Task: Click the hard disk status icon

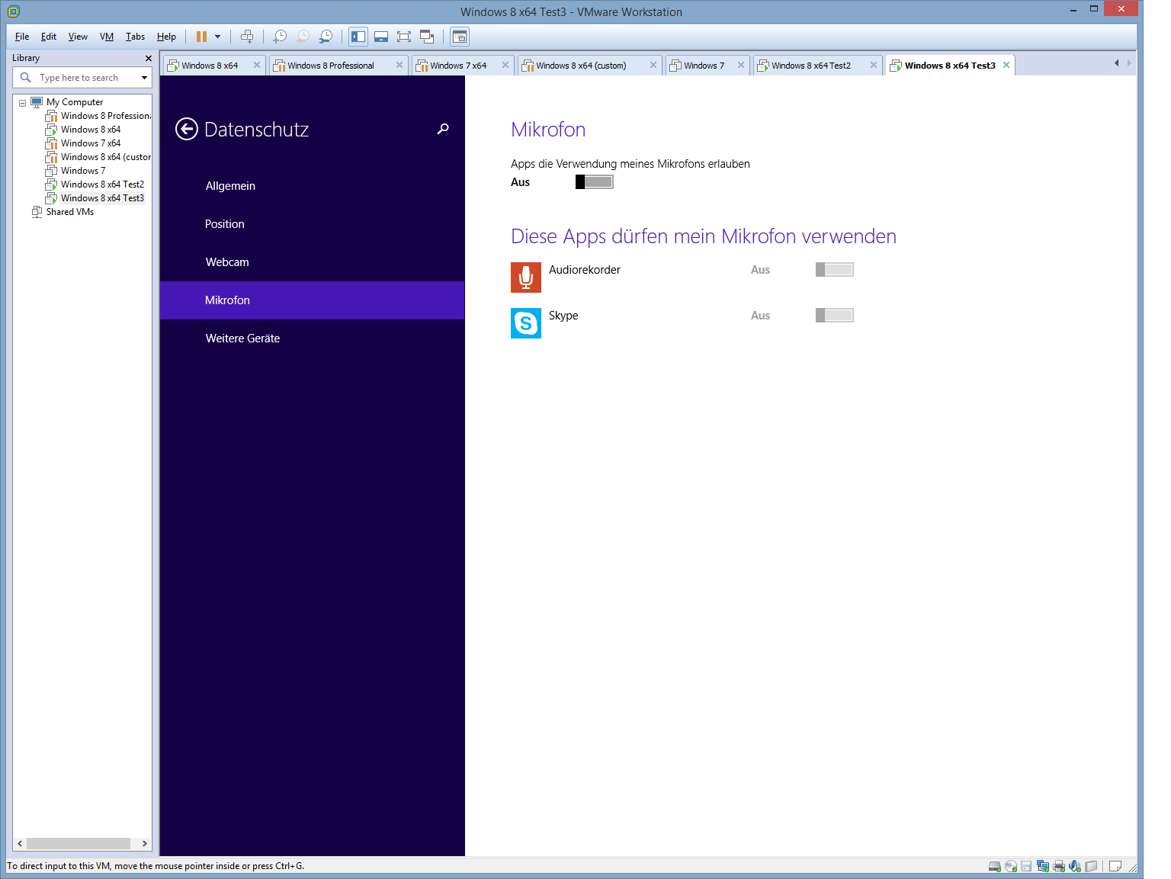Action: tap(994, 866)
